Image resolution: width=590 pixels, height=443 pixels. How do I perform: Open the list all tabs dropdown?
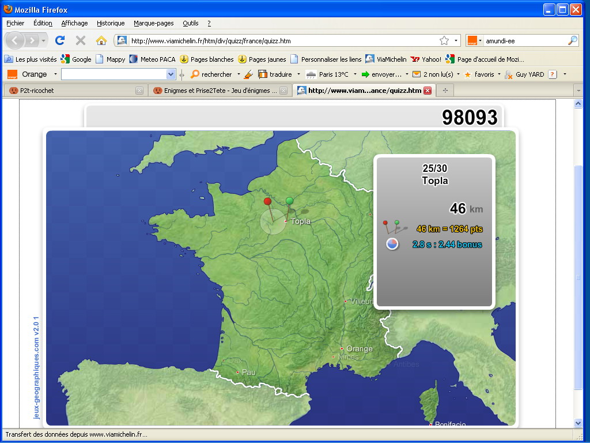[x=578, y=91]
